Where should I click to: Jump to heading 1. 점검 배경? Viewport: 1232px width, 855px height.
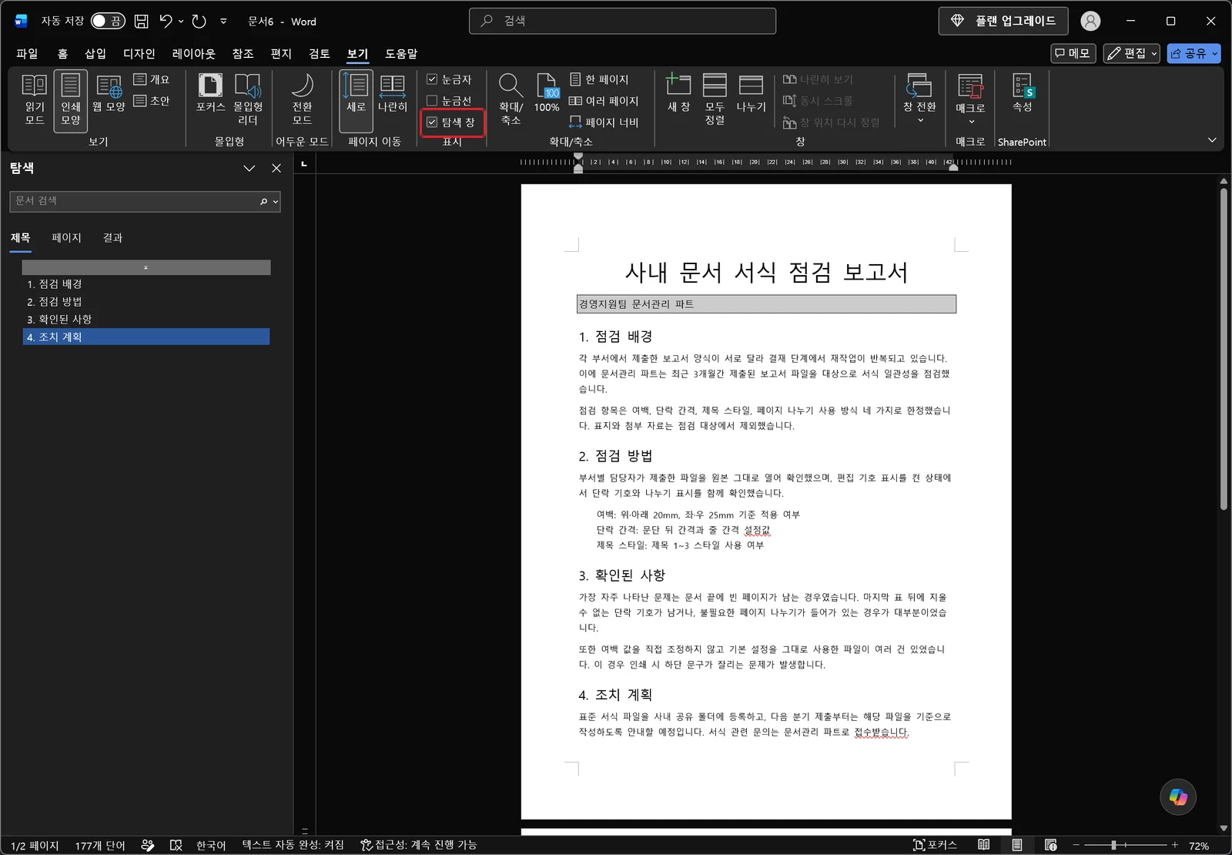coord(146,284)
